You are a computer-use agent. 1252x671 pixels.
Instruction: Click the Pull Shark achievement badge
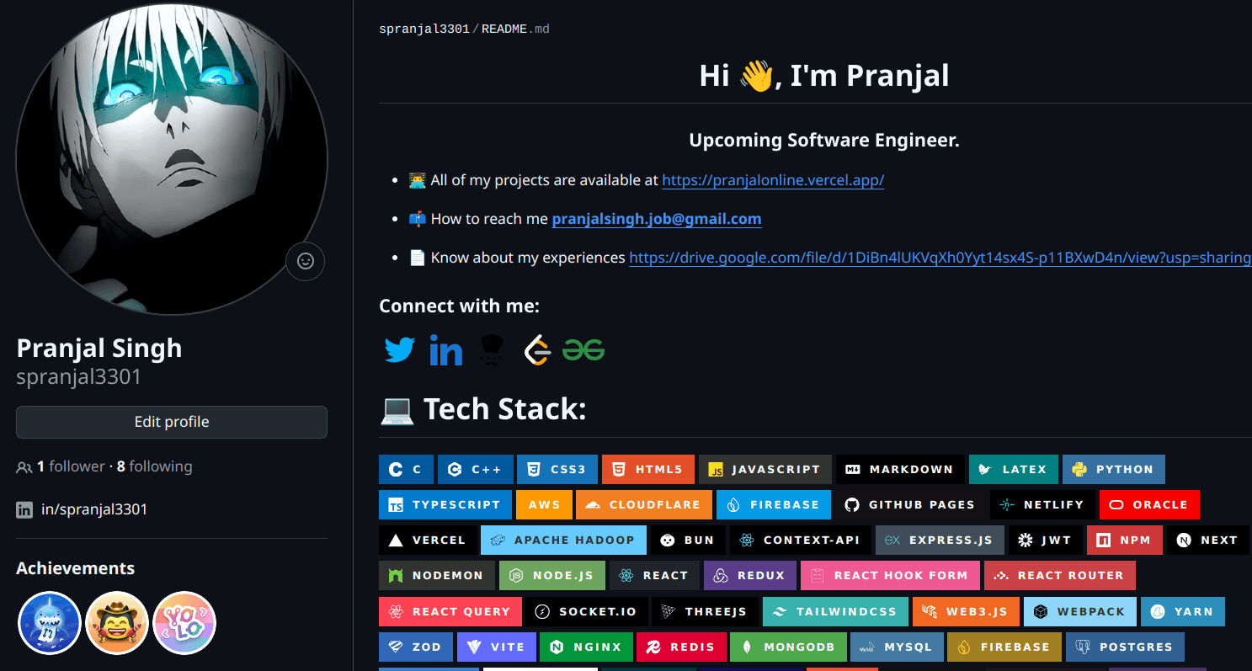pyautogui.click(x=50, y=623)
